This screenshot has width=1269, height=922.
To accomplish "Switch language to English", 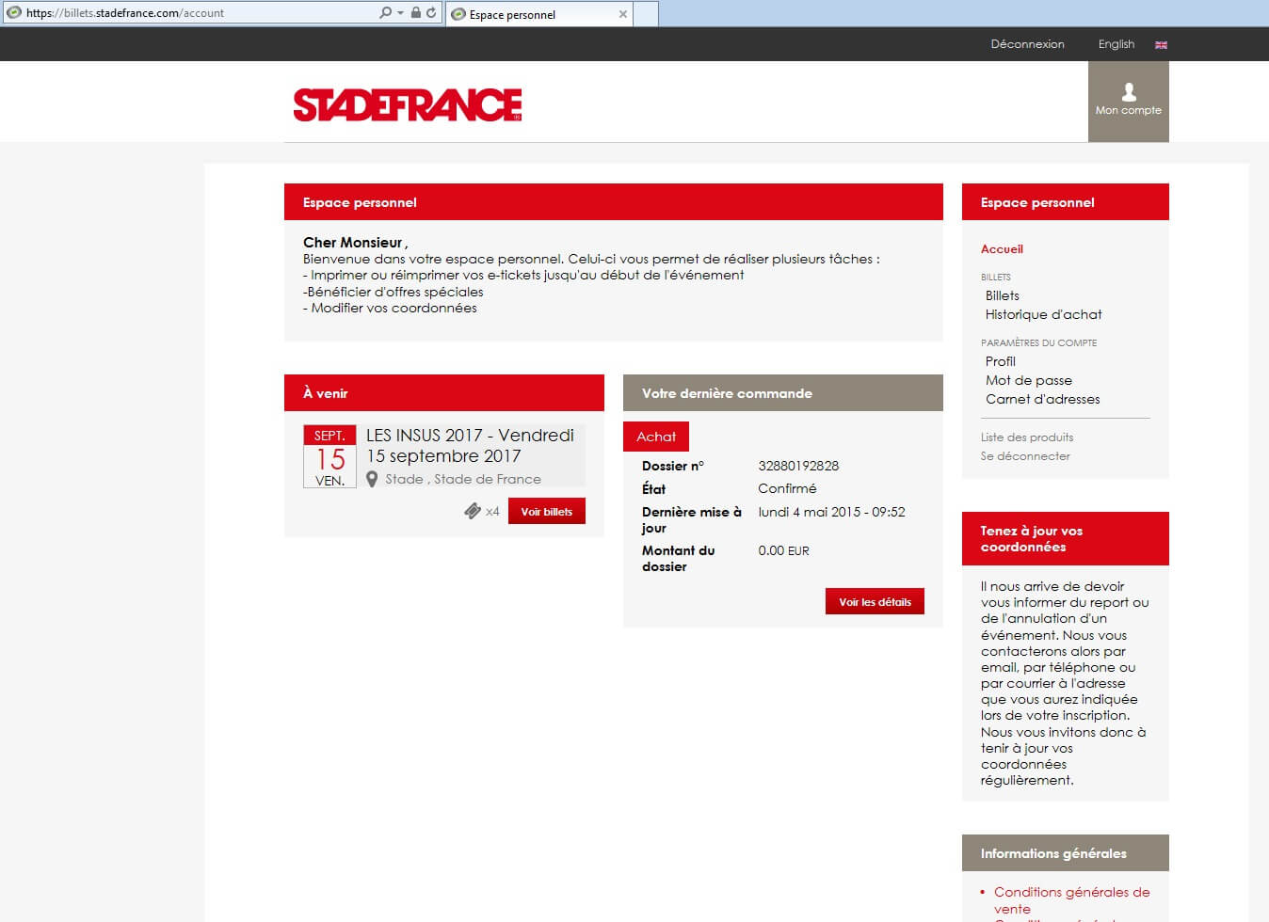I will tap(1116, 44).
